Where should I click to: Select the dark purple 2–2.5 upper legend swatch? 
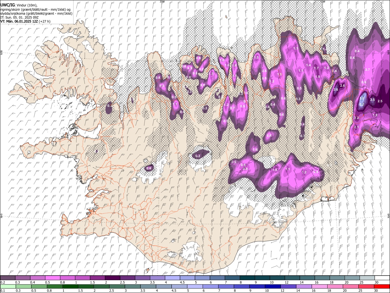coord(112,278)
